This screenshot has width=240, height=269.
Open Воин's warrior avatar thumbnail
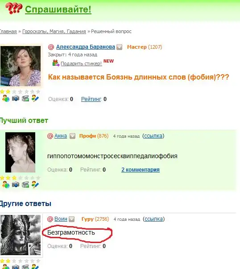click(x=21, y=235)
